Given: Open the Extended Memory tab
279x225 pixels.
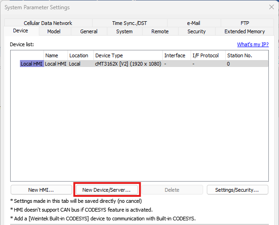Looking at the screenshot, I should point(244,31).
